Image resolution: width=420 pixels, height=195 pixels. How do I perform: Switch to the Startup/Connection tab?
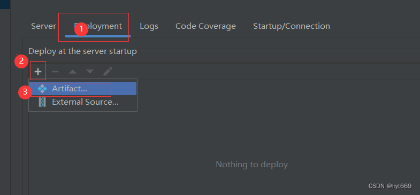point(292,26)
